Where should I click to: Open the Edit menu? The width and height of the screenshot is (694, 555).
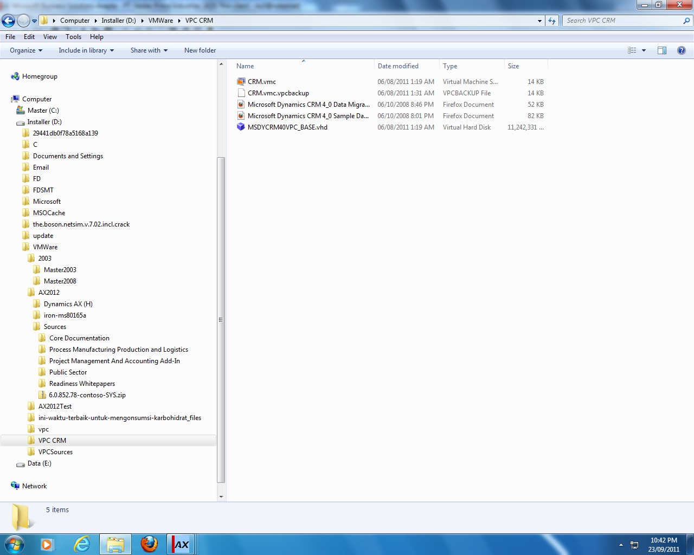tap(29, 37)
